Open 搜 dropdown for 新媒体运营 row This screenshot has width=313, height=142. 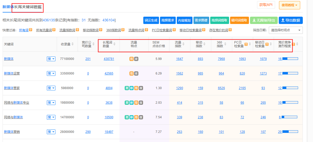51,73
